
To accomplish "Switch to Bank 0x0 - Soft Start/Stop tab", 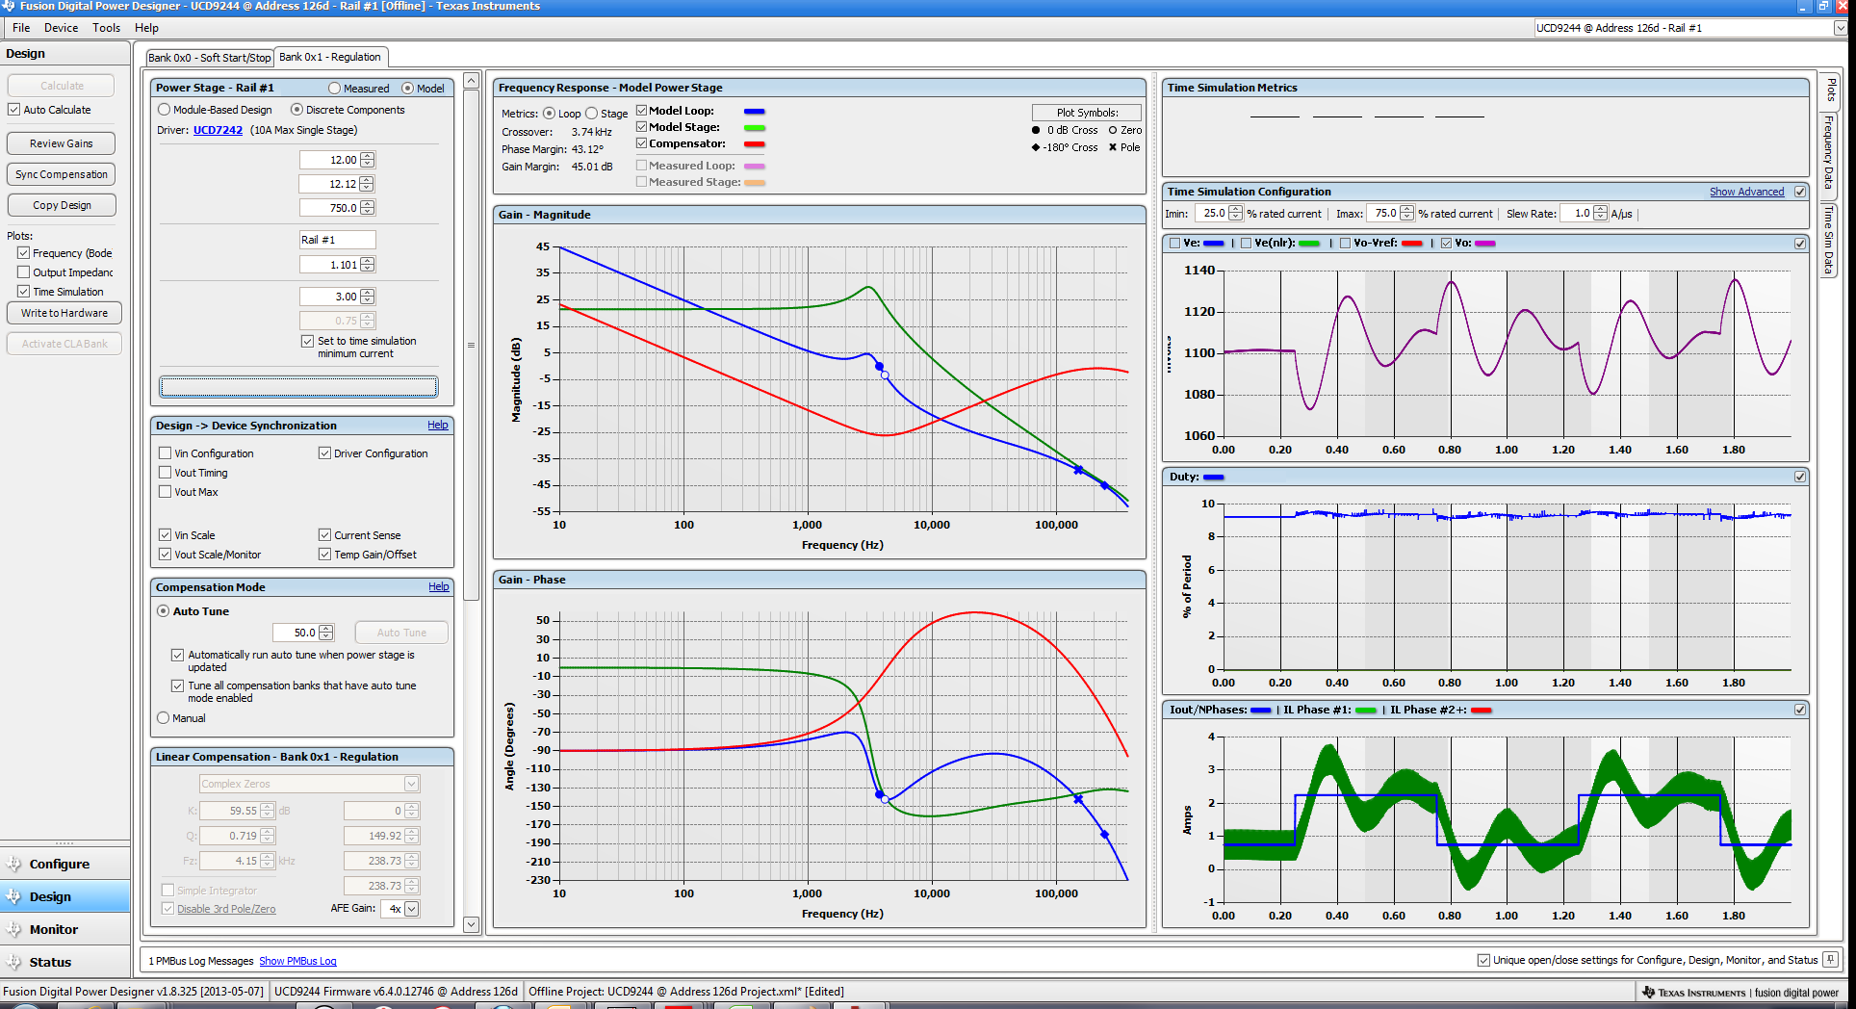I will click(210, 58).
